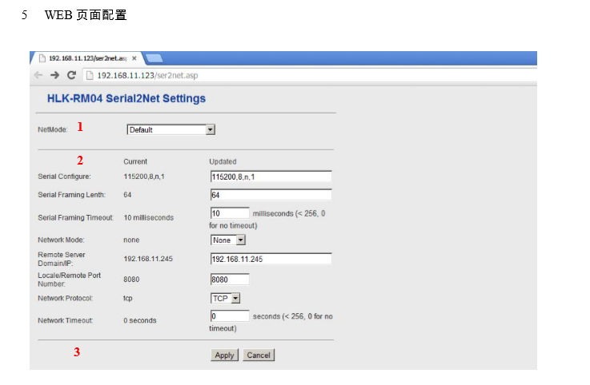The height and width of the screenshot is (385, 590).
Task: Open the Network Protocol TCP dropdown
Action: [x=226, y=298]
